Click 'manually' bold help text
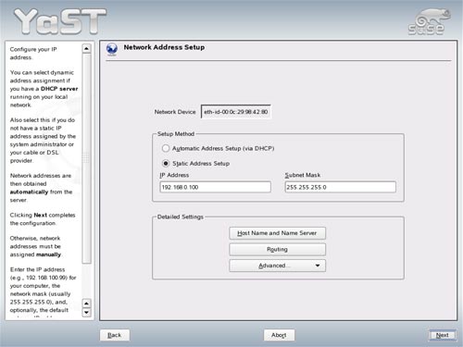This screenshot has width=463, height=347. tap(48, 254)
